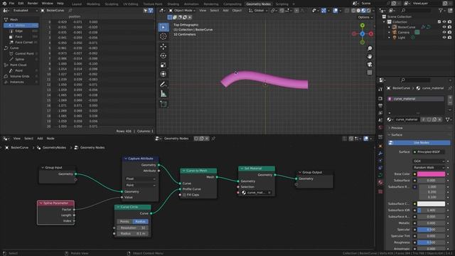The width and height of the screenshot is (455, 256).
Task: Switch to the Shading workspace tab
Action: click(x=173, y=4)
